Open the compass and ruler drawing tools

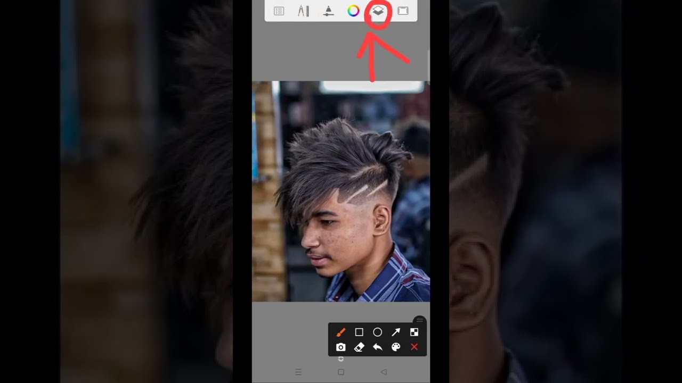coord(303,11)
